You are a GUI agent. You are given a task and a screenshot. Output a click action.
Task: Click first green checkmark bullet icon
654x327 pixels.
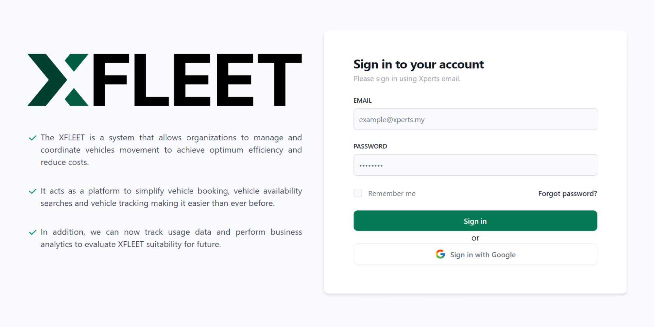[x=32, y=138]
